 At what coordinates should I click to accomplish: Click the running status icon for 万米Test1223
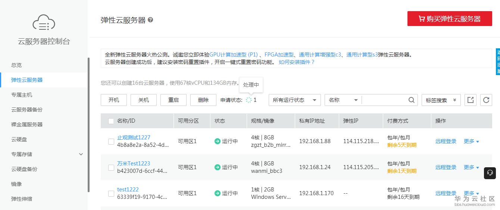[218, 167]
